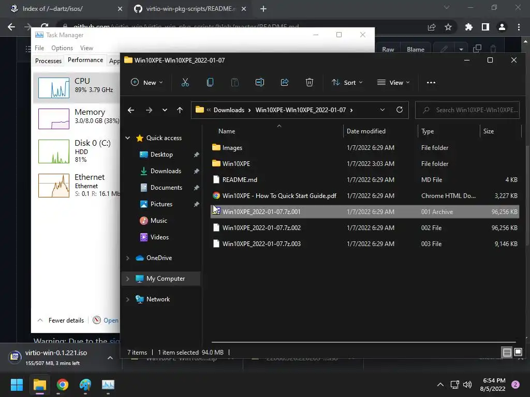Select the README.md file

coord(364,179)
